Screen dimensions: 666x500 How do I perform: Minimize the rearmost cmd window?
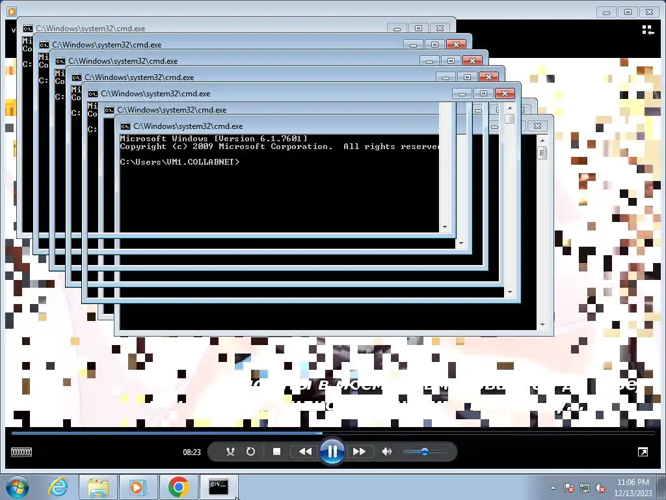tap(397, 29)
